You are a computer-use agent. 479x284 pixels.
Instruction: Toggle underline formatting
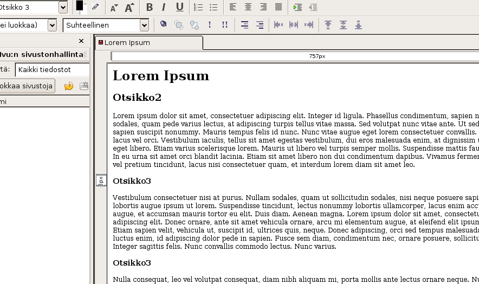[x=179, y=7]
